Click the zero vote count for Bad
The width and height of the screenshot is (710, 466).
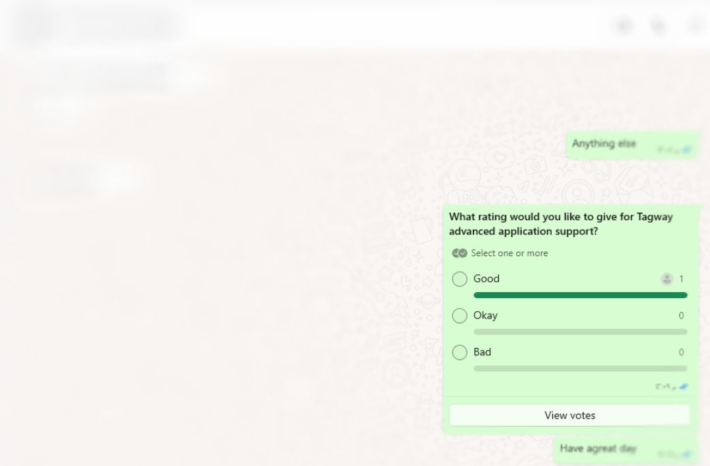(x=681, y=353)
